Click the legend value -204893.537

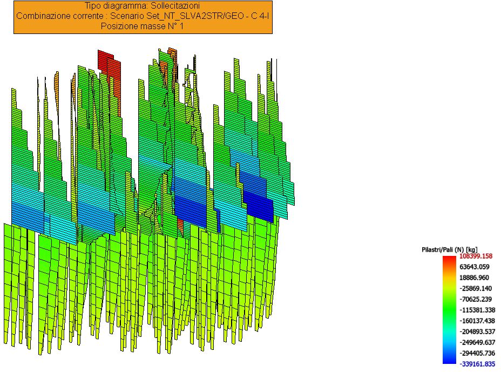point(477,332)
